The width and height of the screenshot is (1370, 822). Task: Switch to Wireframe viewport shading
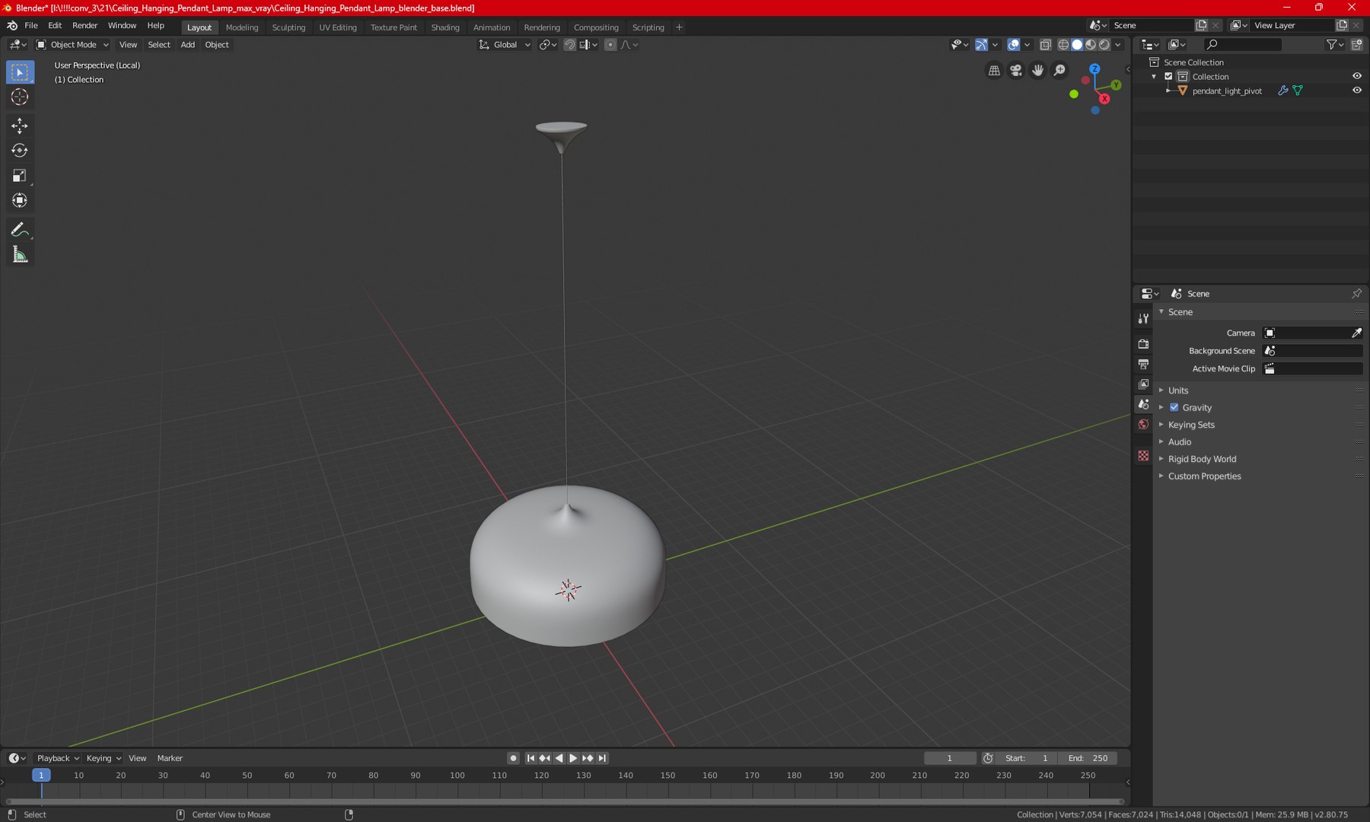pyautogui.click(x=1063, y=45)
